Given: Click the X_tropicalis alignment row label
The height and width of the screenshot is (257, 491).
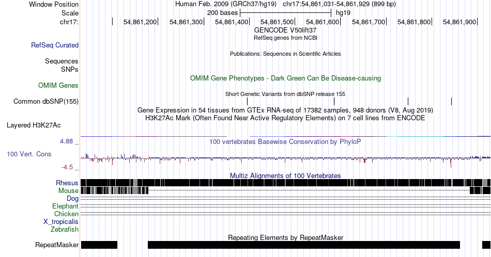Looking at the screenshot, I should [61, 222].
